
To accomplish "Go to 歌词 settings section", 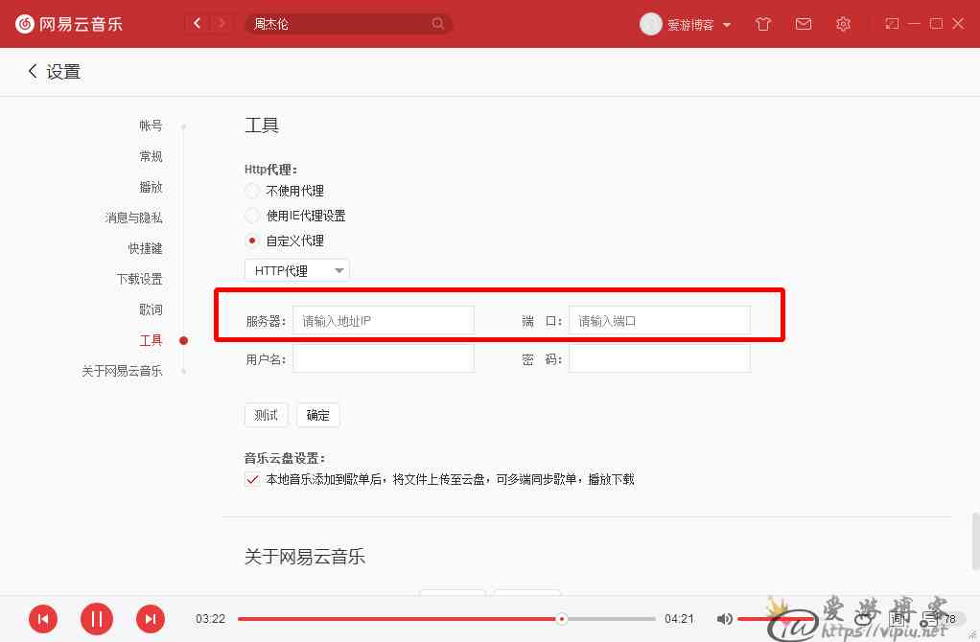I will tap(151, 310).
